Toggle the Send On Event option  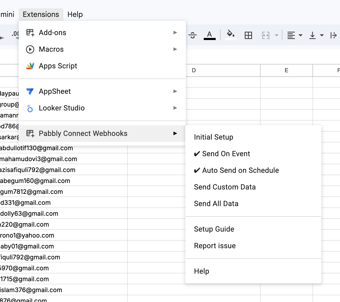point(253,154)
